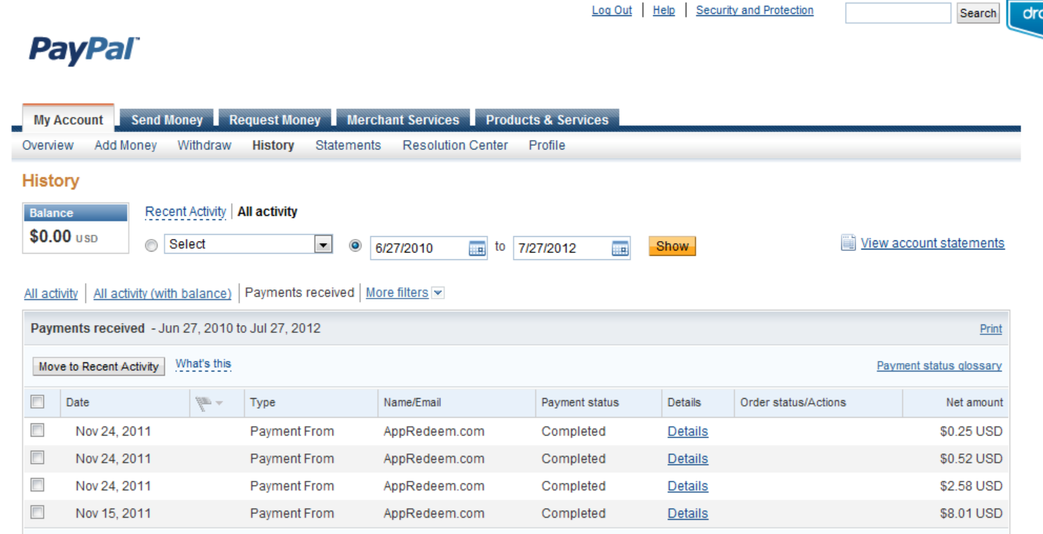Open the end date calendar picker
Screen dimensions: 1043x534
click(x=620, y=248)
